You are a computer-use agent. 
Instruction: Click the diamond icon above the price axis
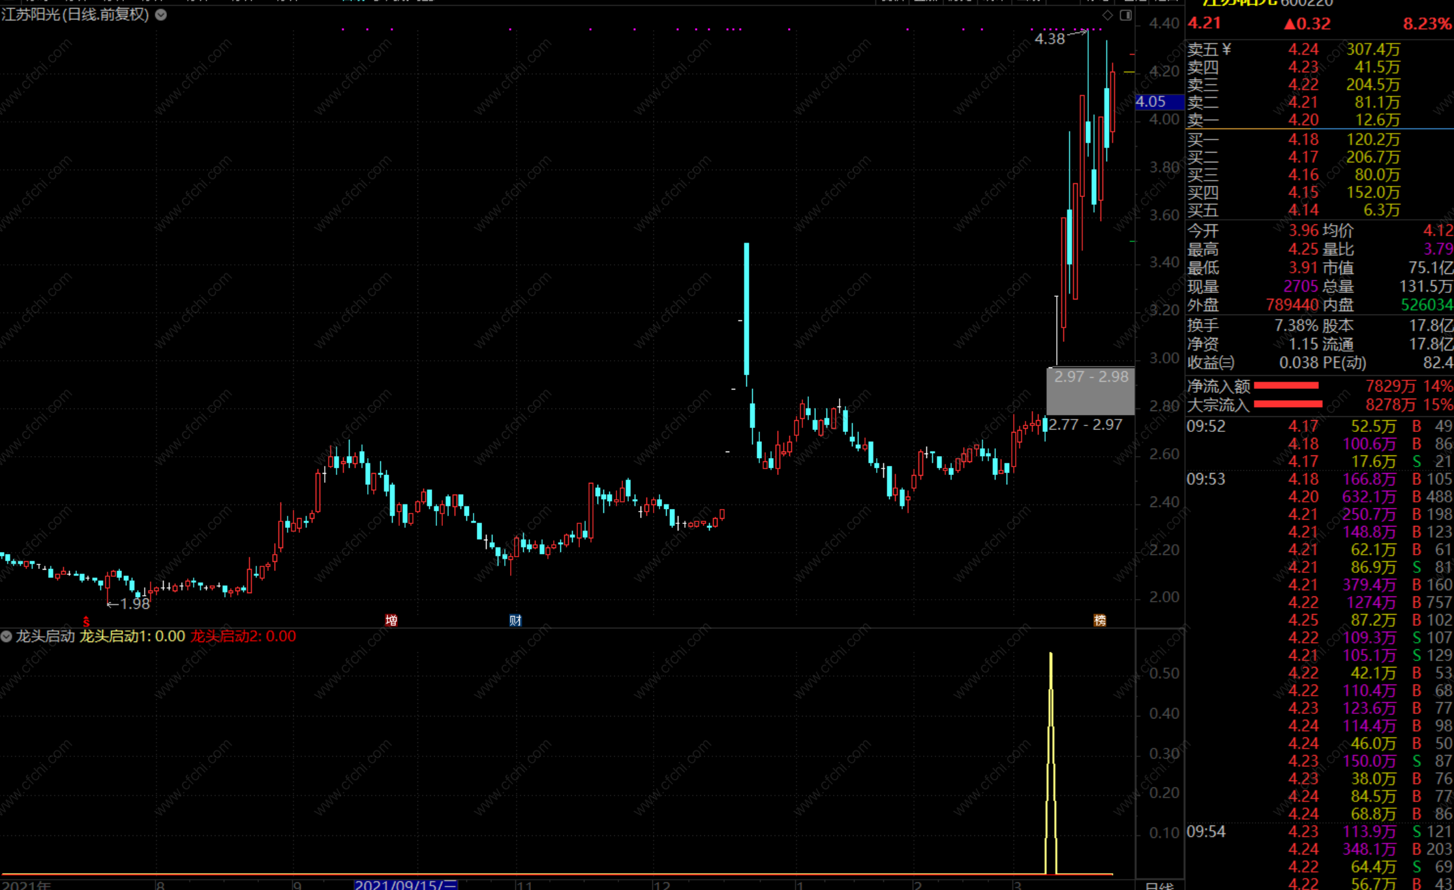coord(1108,15)
